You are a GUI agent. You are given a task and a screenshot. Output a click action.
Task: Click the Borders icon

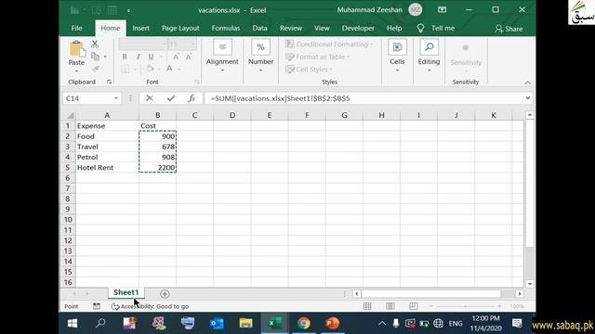pyautogui.click(x=125, y=69)
